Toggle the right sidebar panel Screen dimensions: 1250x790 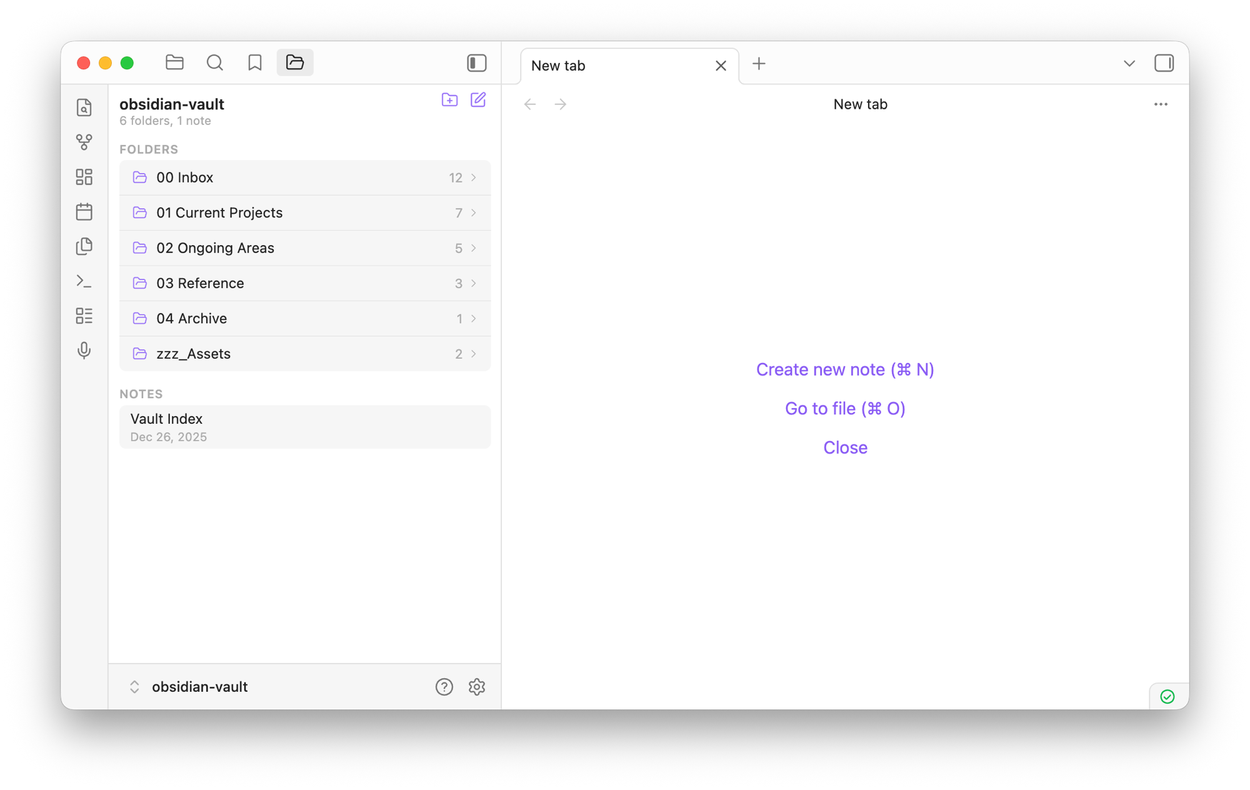[x=1164, y=63]
